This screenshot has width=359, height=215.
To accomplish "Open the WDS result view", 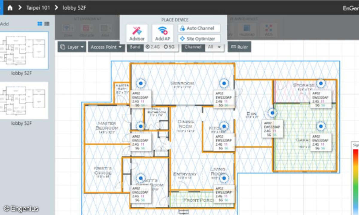I will coord(269,30).
